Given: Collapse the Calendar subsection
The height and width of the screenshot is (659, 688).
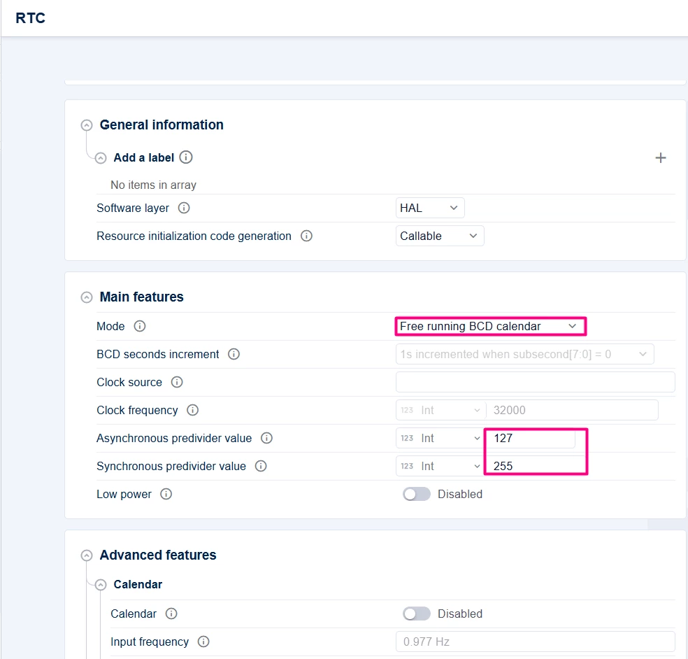Looking at the screenshot, I should point(101,585).
